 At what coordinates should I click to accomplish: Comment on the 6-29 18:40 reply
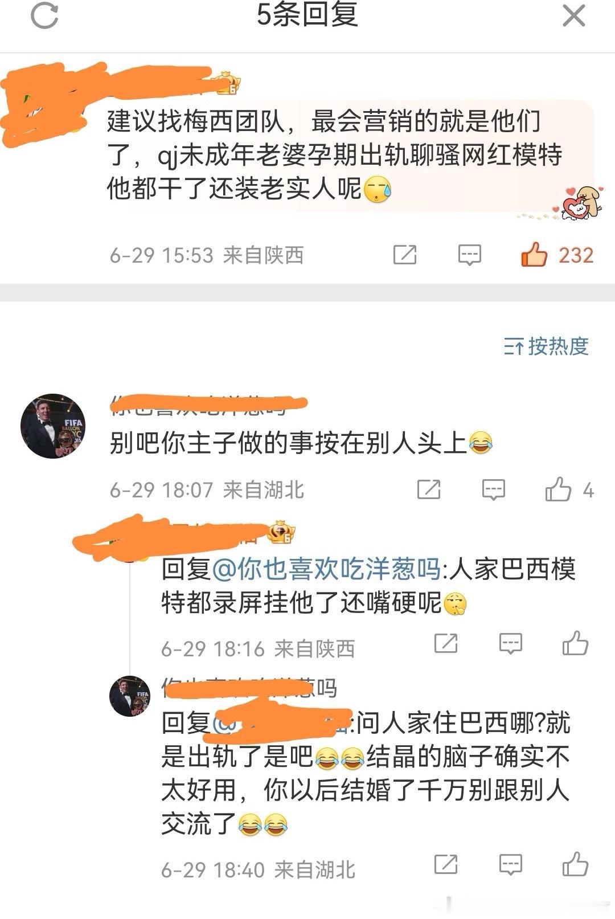point(510,864)
